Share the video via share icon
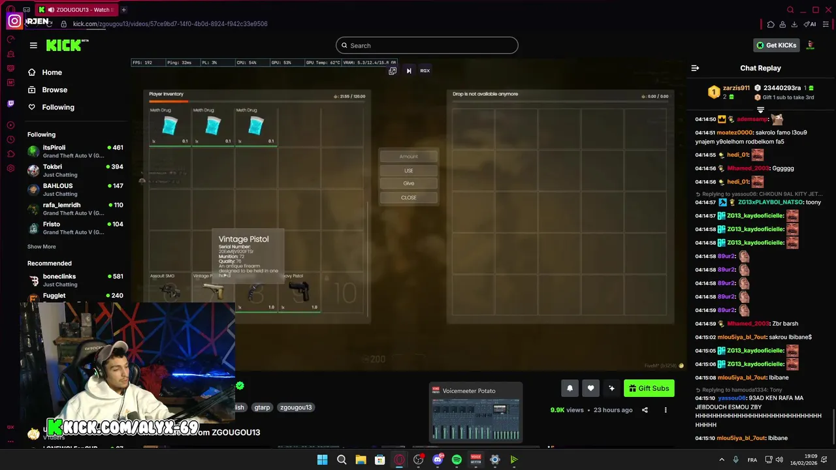This screenshot has width=836, height=470. pos(645,410)
